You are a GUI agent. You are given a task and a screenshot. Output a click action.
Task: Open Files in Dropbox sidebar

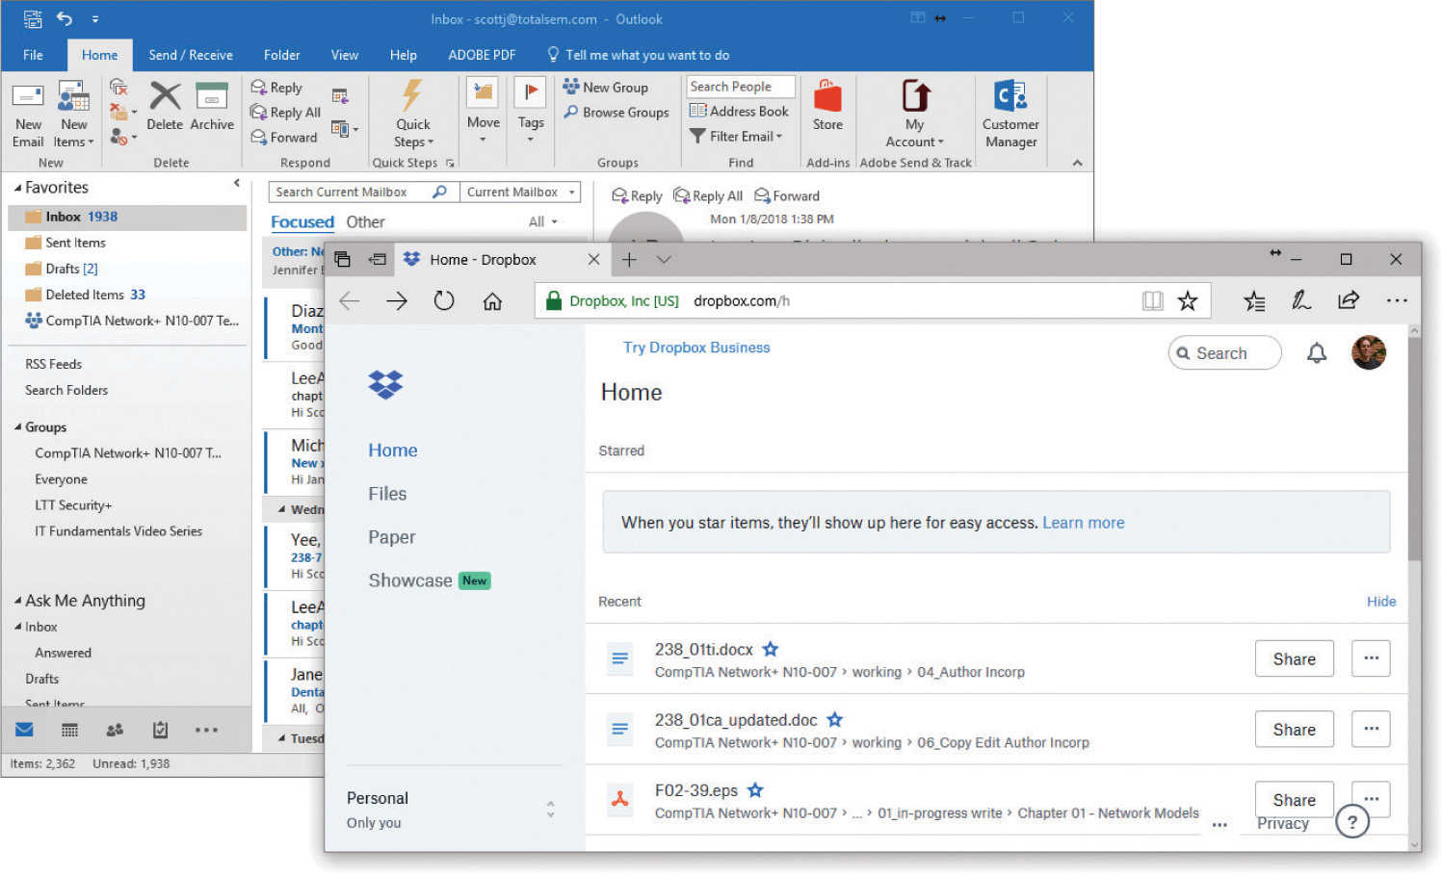tap(387, 494)
